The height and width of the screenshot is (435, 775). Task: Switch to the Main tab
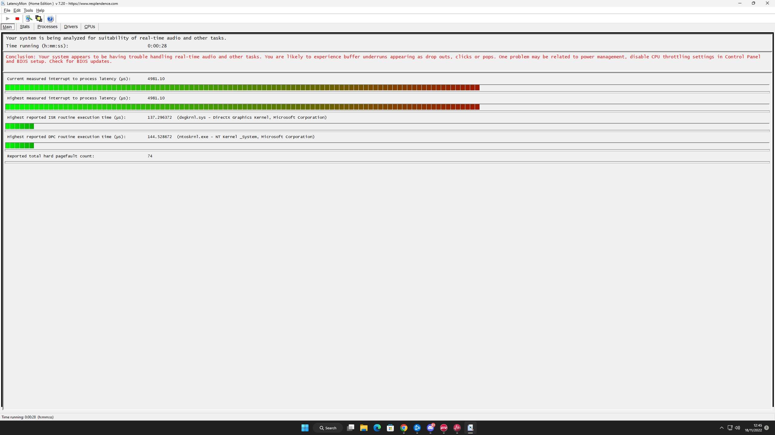coord(7,27)
